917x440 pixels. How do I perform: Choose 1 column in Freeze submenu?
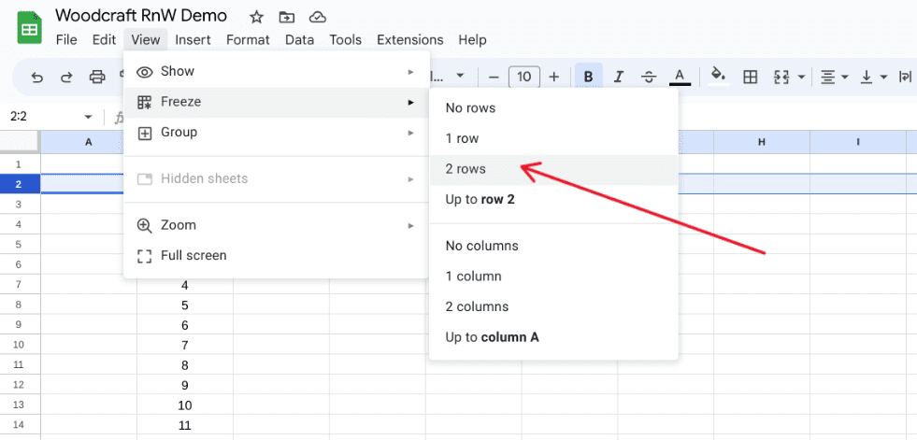(x=553, y=277)
